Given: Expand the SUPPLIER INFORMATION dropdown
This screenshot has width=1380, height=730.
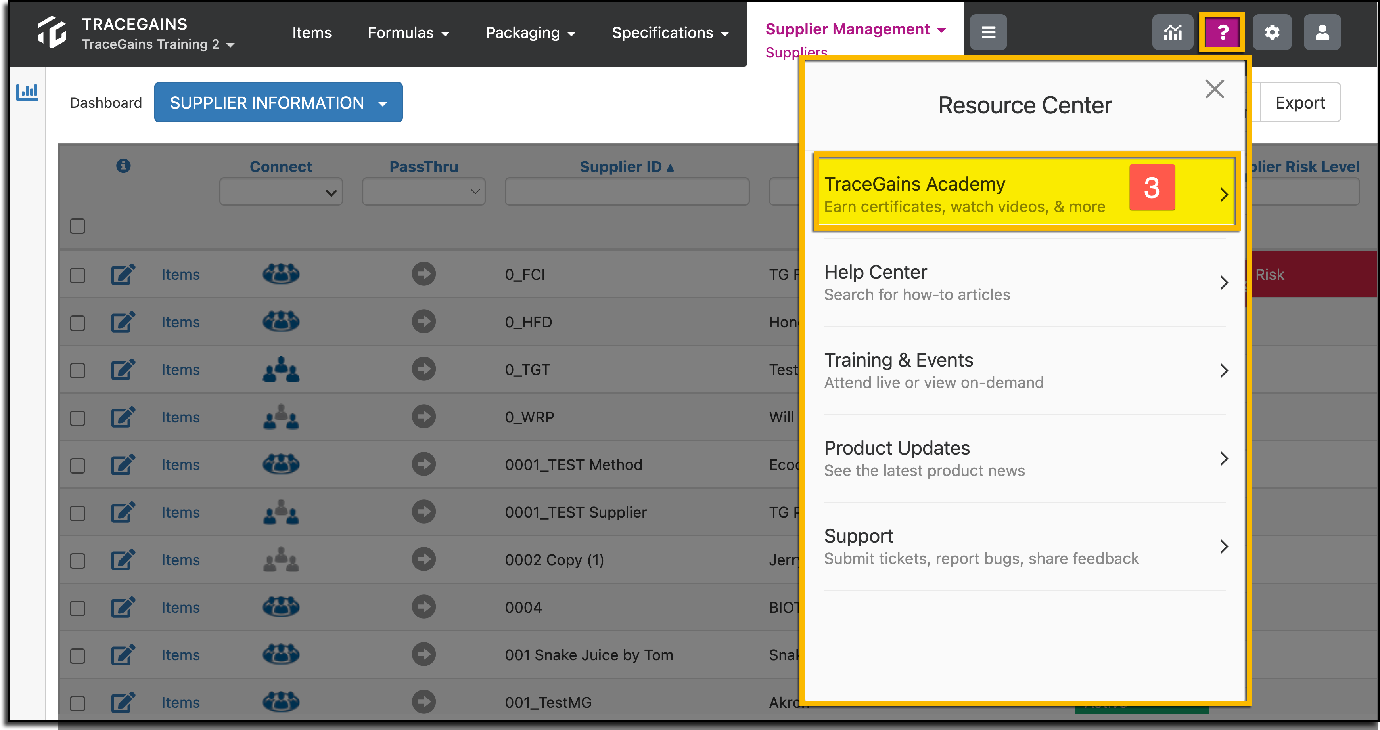Looking at the screenshot, I should tap(278, 102).
